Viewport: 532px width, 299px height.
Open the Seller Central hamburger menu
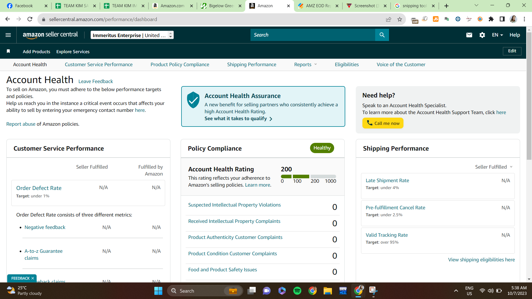tap(8, 35)
